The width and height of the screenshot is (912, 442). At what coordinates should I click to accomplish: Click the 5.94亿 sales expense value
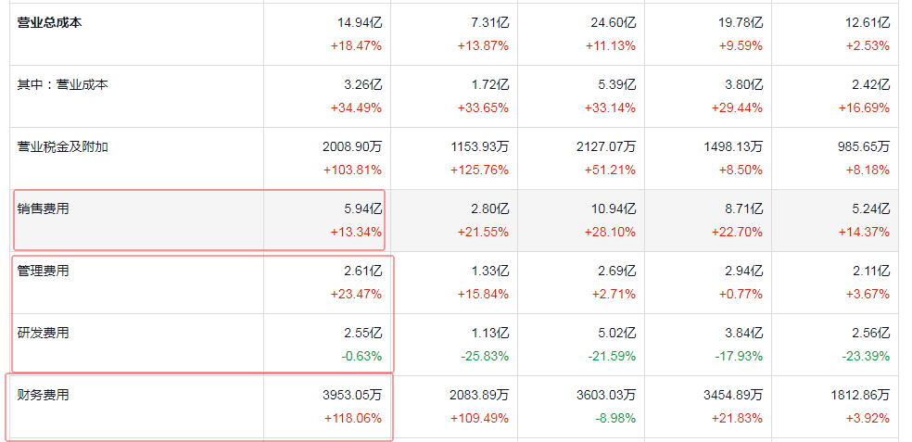[363, 208]
